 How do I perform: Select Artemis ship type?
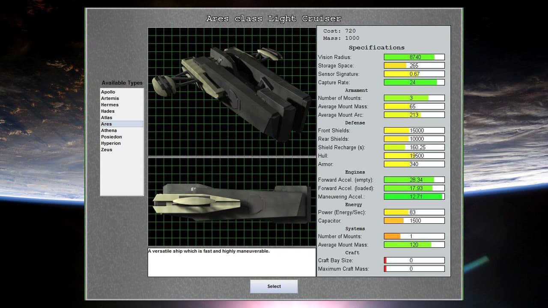[x=122, y=98]
